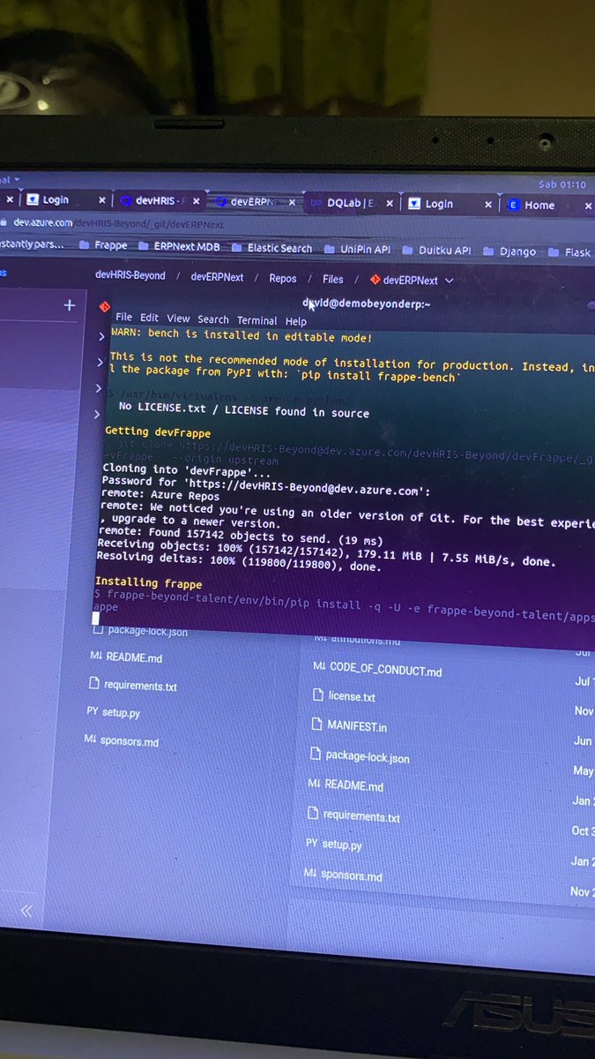Open the Home browser tab
Image resolution: width=595 pixels, height=1059 pixels.
tap(540, 205)
